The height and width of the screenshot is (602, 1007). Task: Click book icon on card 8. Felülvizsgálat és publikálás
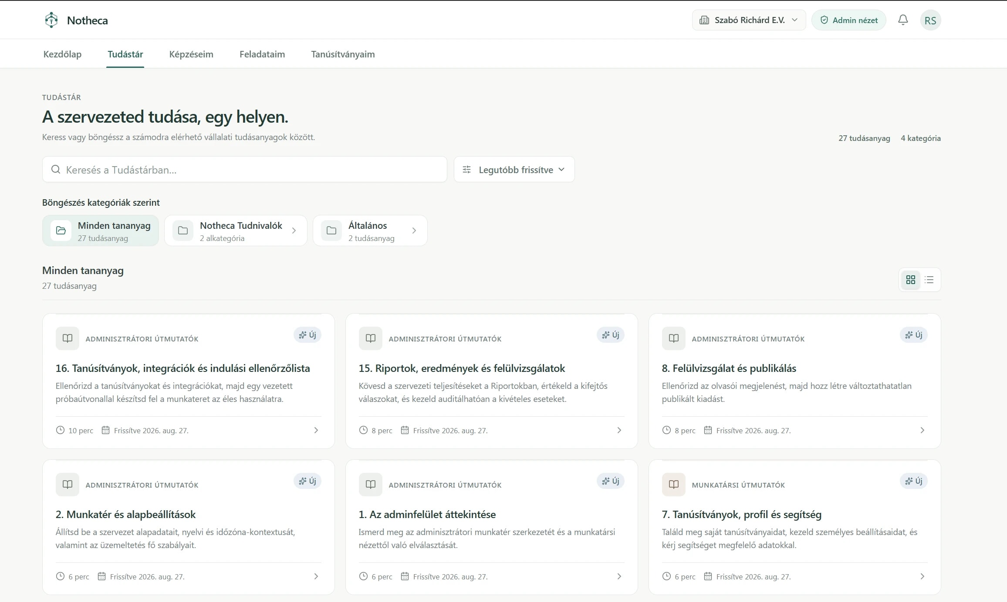674,338
